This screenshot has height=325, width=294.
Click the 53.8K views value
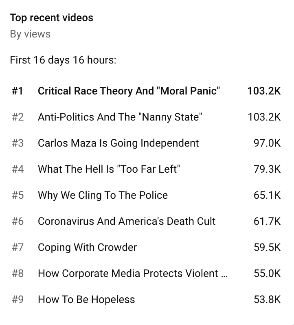tap(267, 299)
